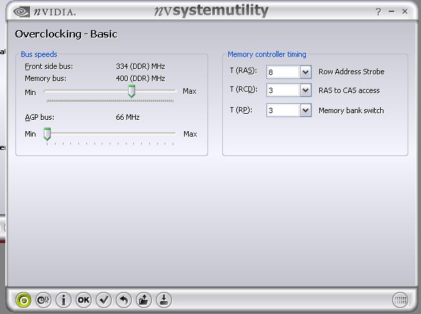Click the Memory bus label
The width and height of the screenshot is (421, 314).
(46, 78)
